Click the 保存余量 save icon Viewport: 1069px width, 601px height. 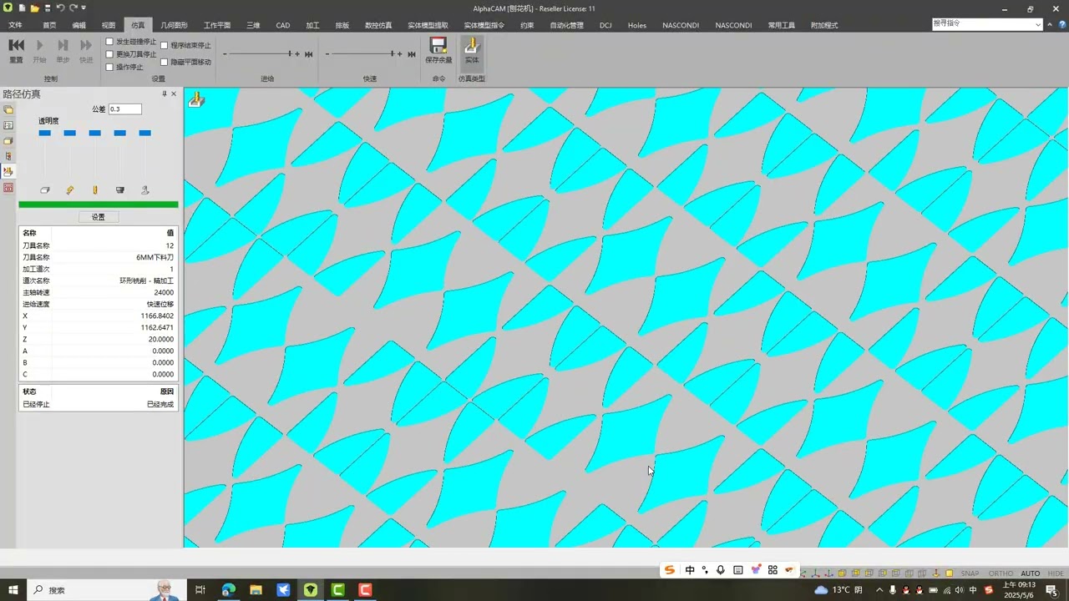tap(438, 45)
